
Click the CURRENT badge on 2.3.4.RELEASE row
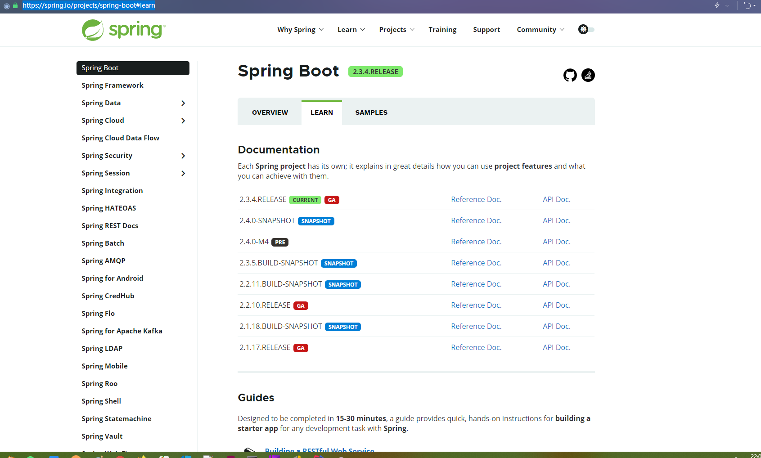click(305, 200)
